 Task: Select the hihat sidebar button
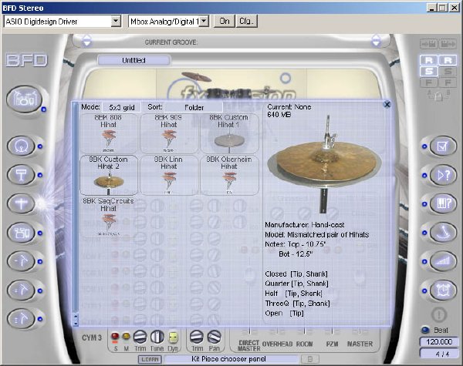(x=22, y=203)
